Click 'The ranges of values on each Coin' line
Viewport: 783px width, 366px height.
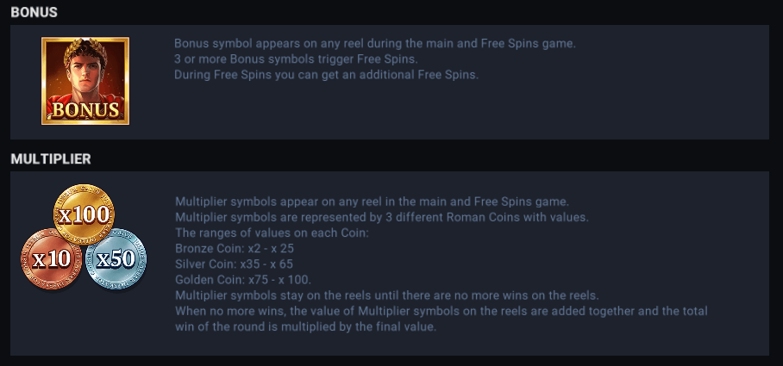[x=271, y=233]
